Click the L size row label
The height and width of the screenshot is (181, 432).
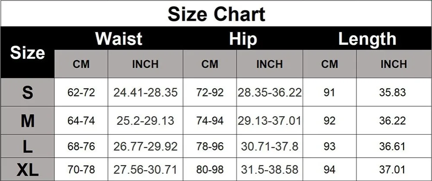[27, 146]
